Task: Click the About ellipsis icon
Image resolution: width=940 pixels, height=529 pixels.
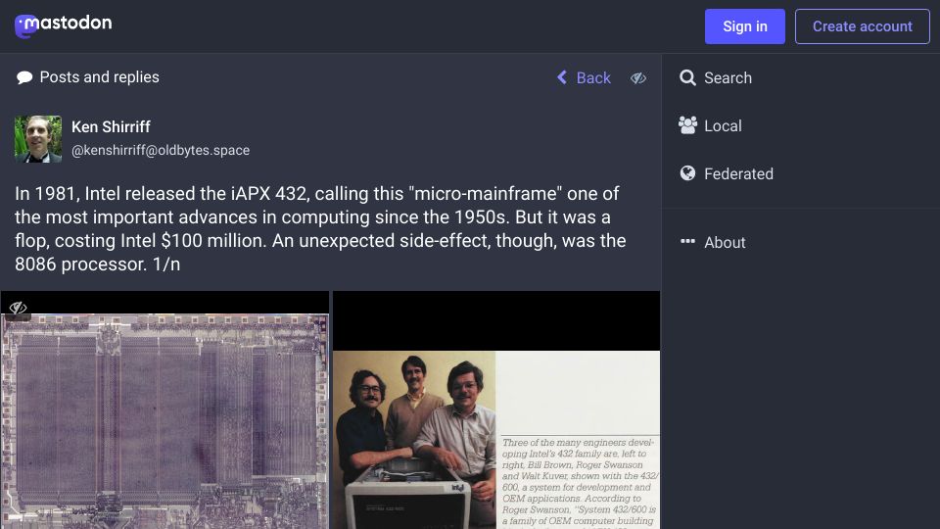Action: coord(687,241)
